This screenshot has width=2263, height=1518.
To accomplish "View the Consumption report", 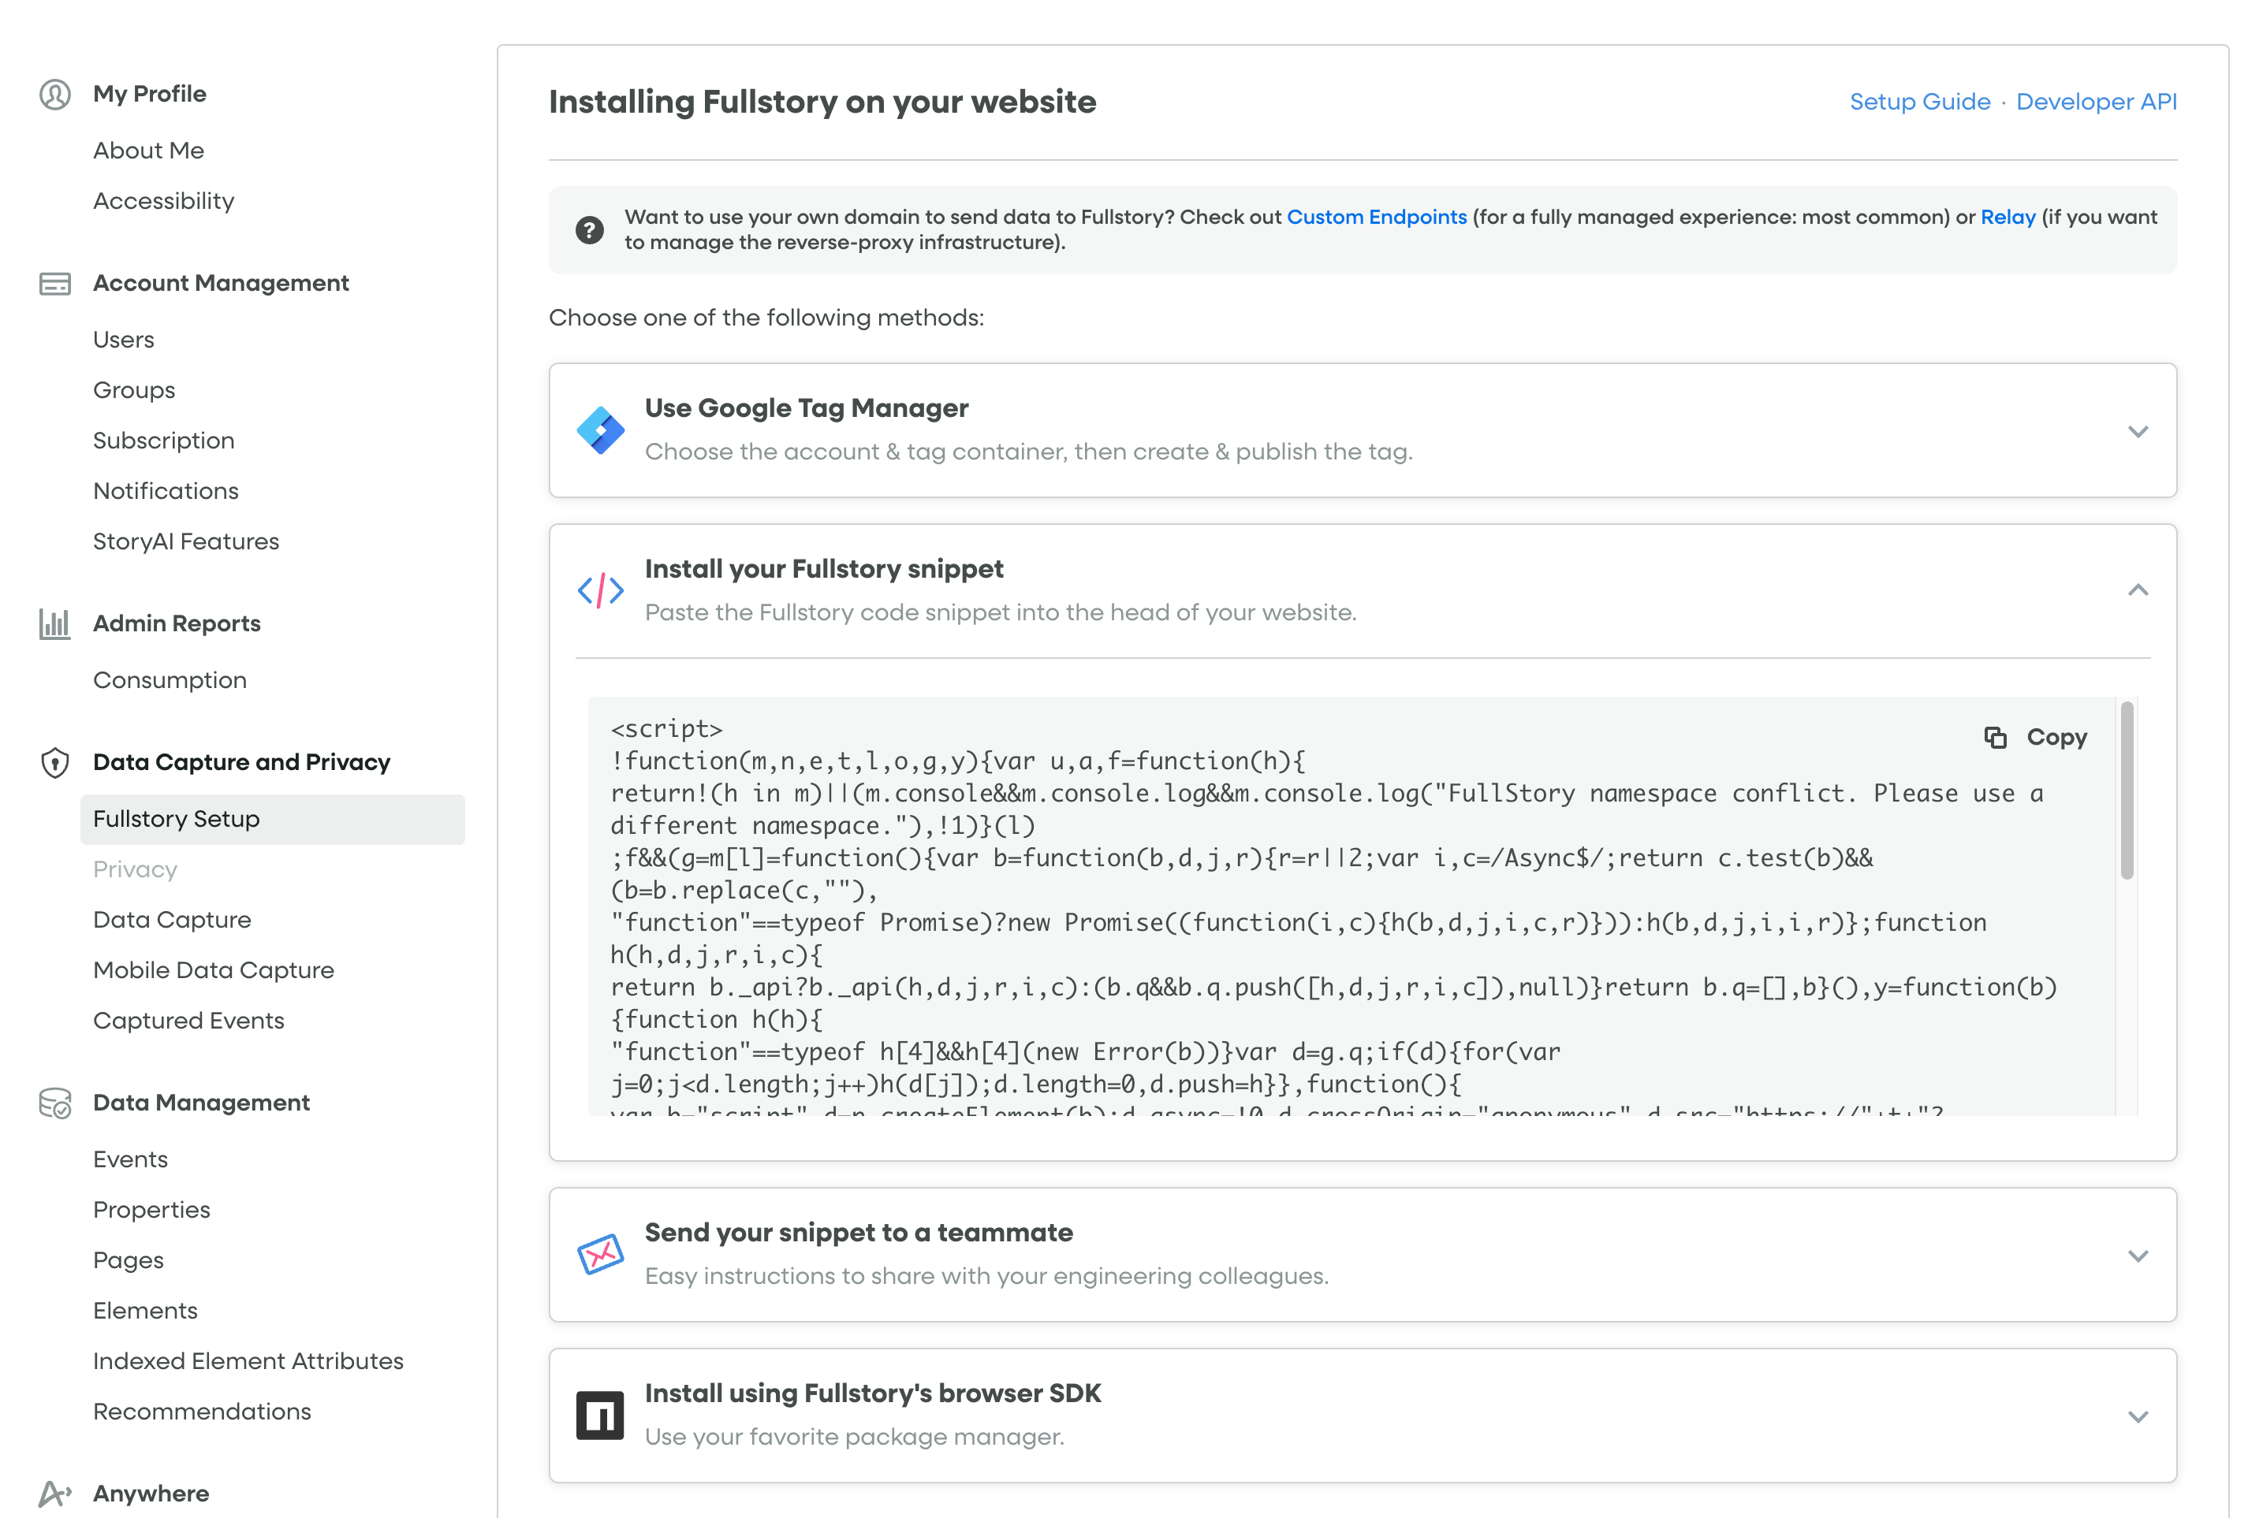I will (x=170, y=681).
